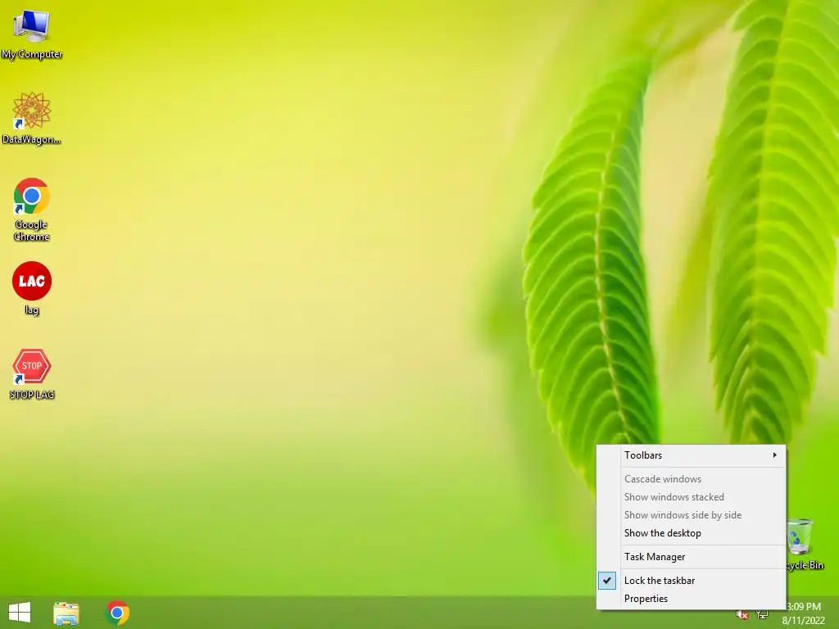Screen dimensions: 839x629
Task: Click the Toolbars submenu arrow
Action: [774, 455]
